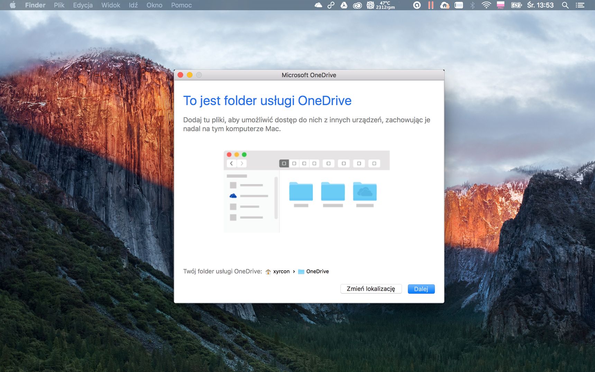This screenshot has height=372, width=595.
Task: Close the Microsoft OneDrive window
Action: tap(181, 75)
